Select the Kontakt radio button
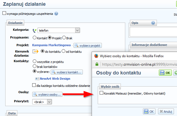The width and height of the screenshot is (177, 116). click(35, 38)
